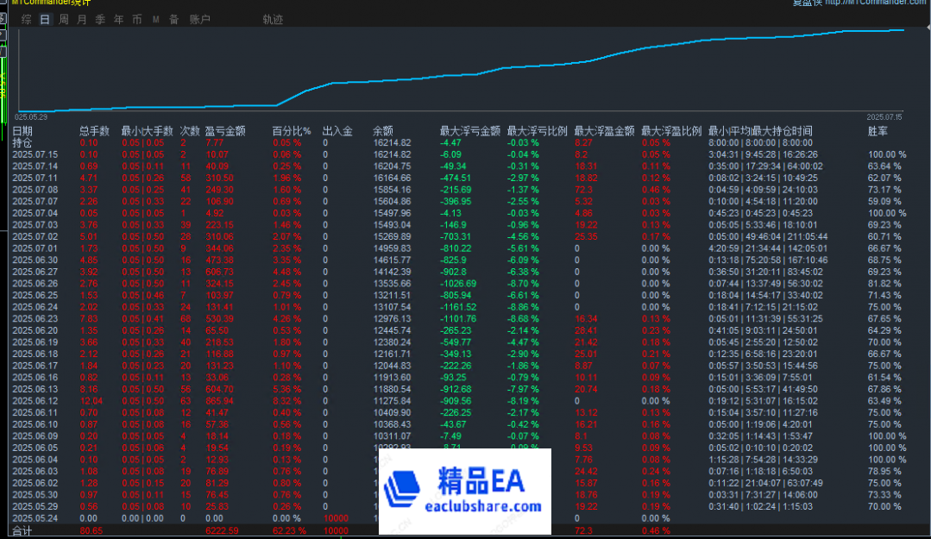Switch to the 月 monthly tab
Viewport: 931px width, 539px height.
pos(82,19)
